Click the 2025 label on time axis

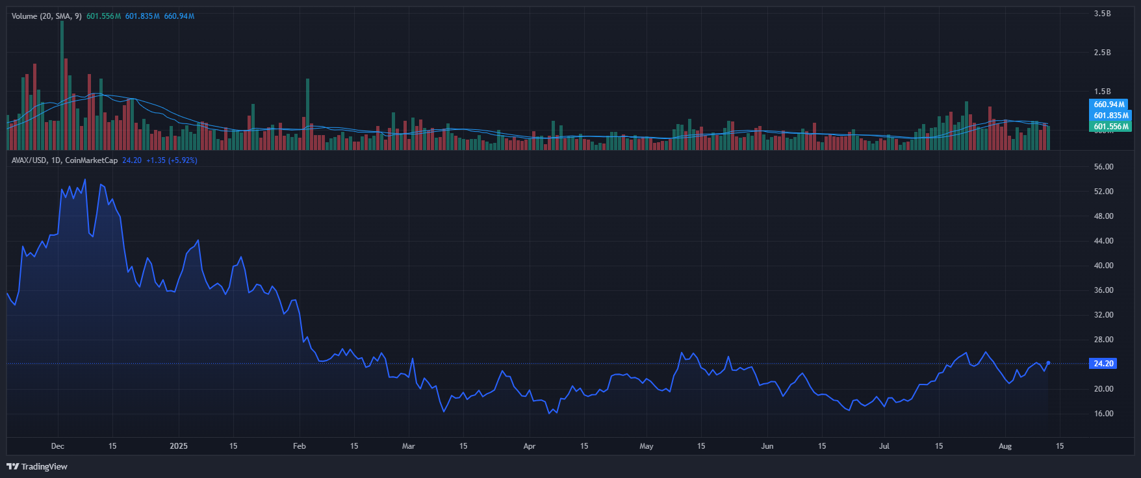[178, 446]
